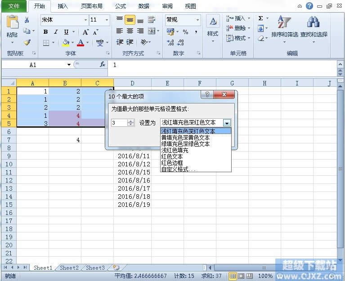Viewport: 345px width, 281px height.
Task: Expand the Name Box dropdown arrow
Action: tap(69, 65)
